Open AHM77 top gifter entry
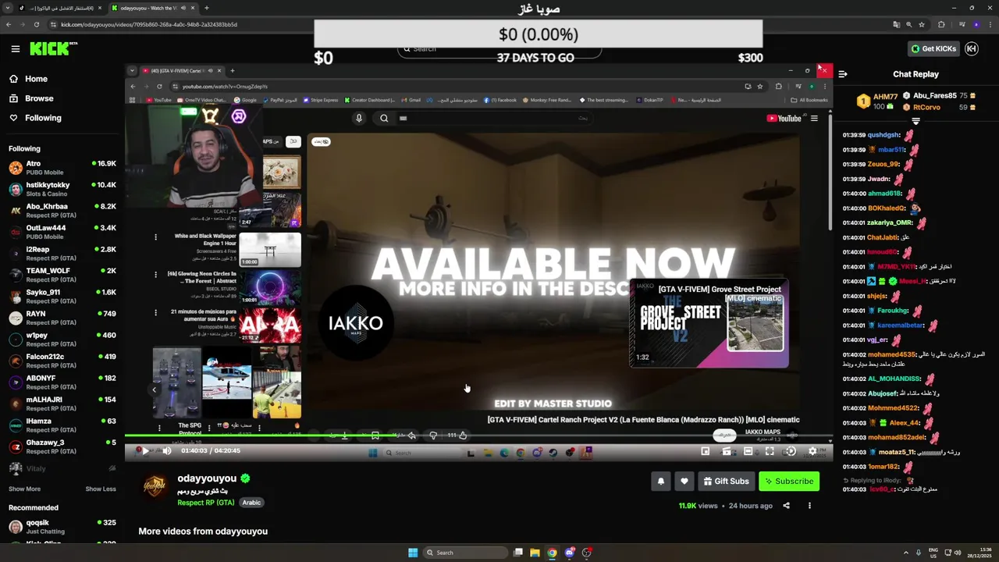The image size is (999, 562). click(877, 101)
